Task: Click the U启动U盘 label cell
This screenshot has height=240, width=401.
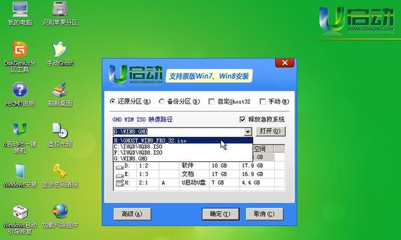Action: [x=194, y=182]
